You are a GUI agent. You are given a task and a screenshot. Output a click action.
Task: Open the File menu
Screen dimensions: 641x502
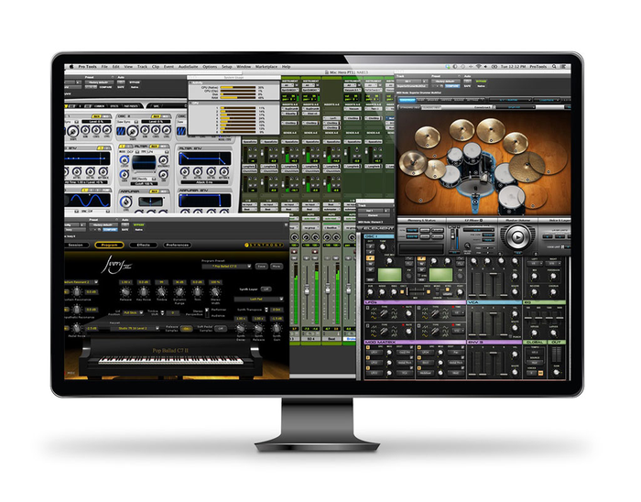tap(104, 67)
